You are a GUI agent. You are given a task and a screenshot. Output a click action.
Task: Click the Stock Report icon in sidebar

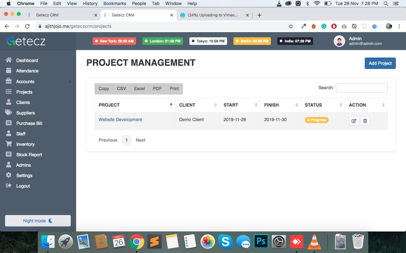point(9,154)
